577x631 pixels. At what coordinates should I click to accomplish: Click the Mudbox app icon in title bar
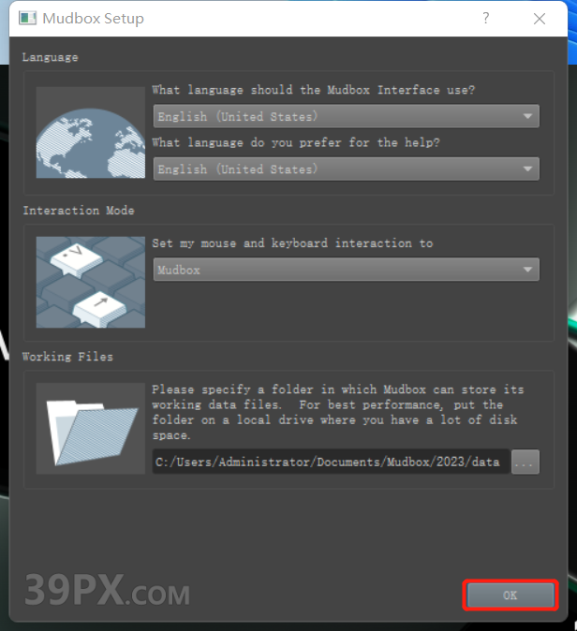[27, 19]
